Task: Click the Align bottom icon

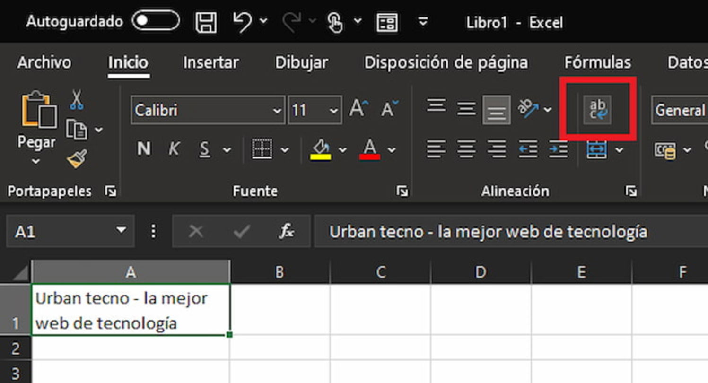Action: point(496,110)
